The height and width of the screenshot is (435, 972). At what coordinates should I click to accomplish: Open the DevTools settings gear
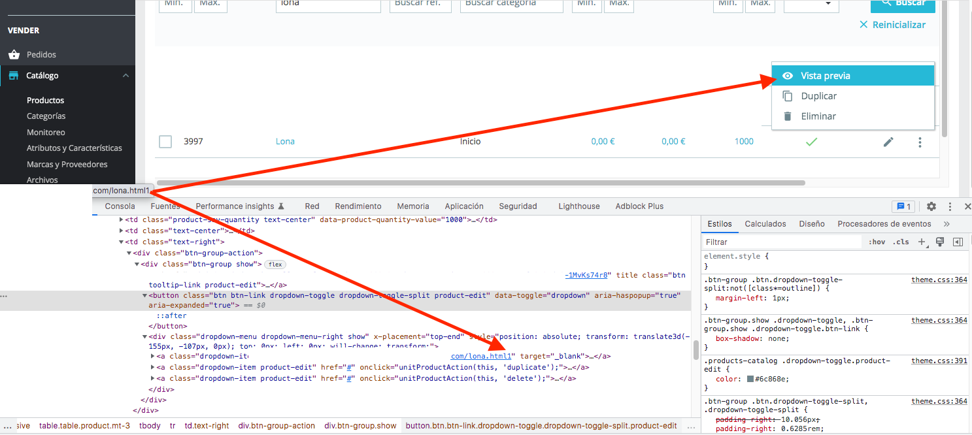(x=931, y=206)
